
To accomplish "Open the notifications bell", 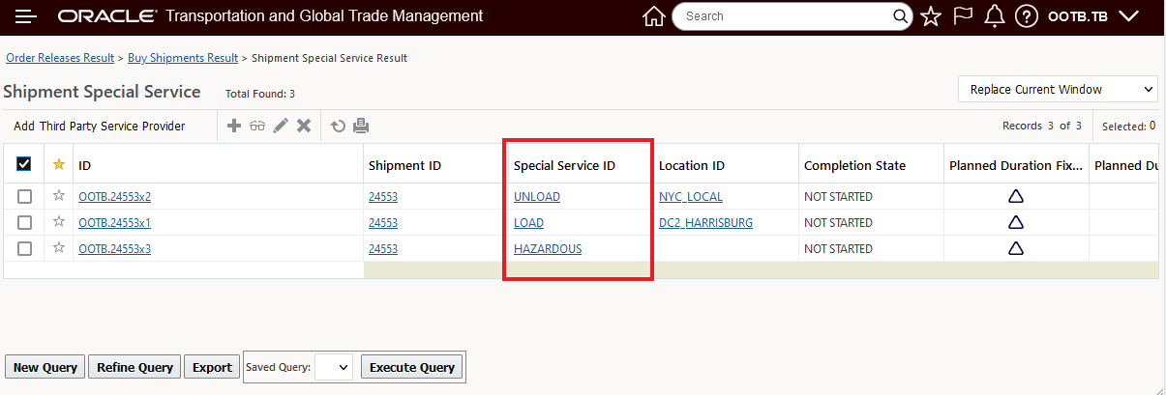I will [x=994, y=16].
